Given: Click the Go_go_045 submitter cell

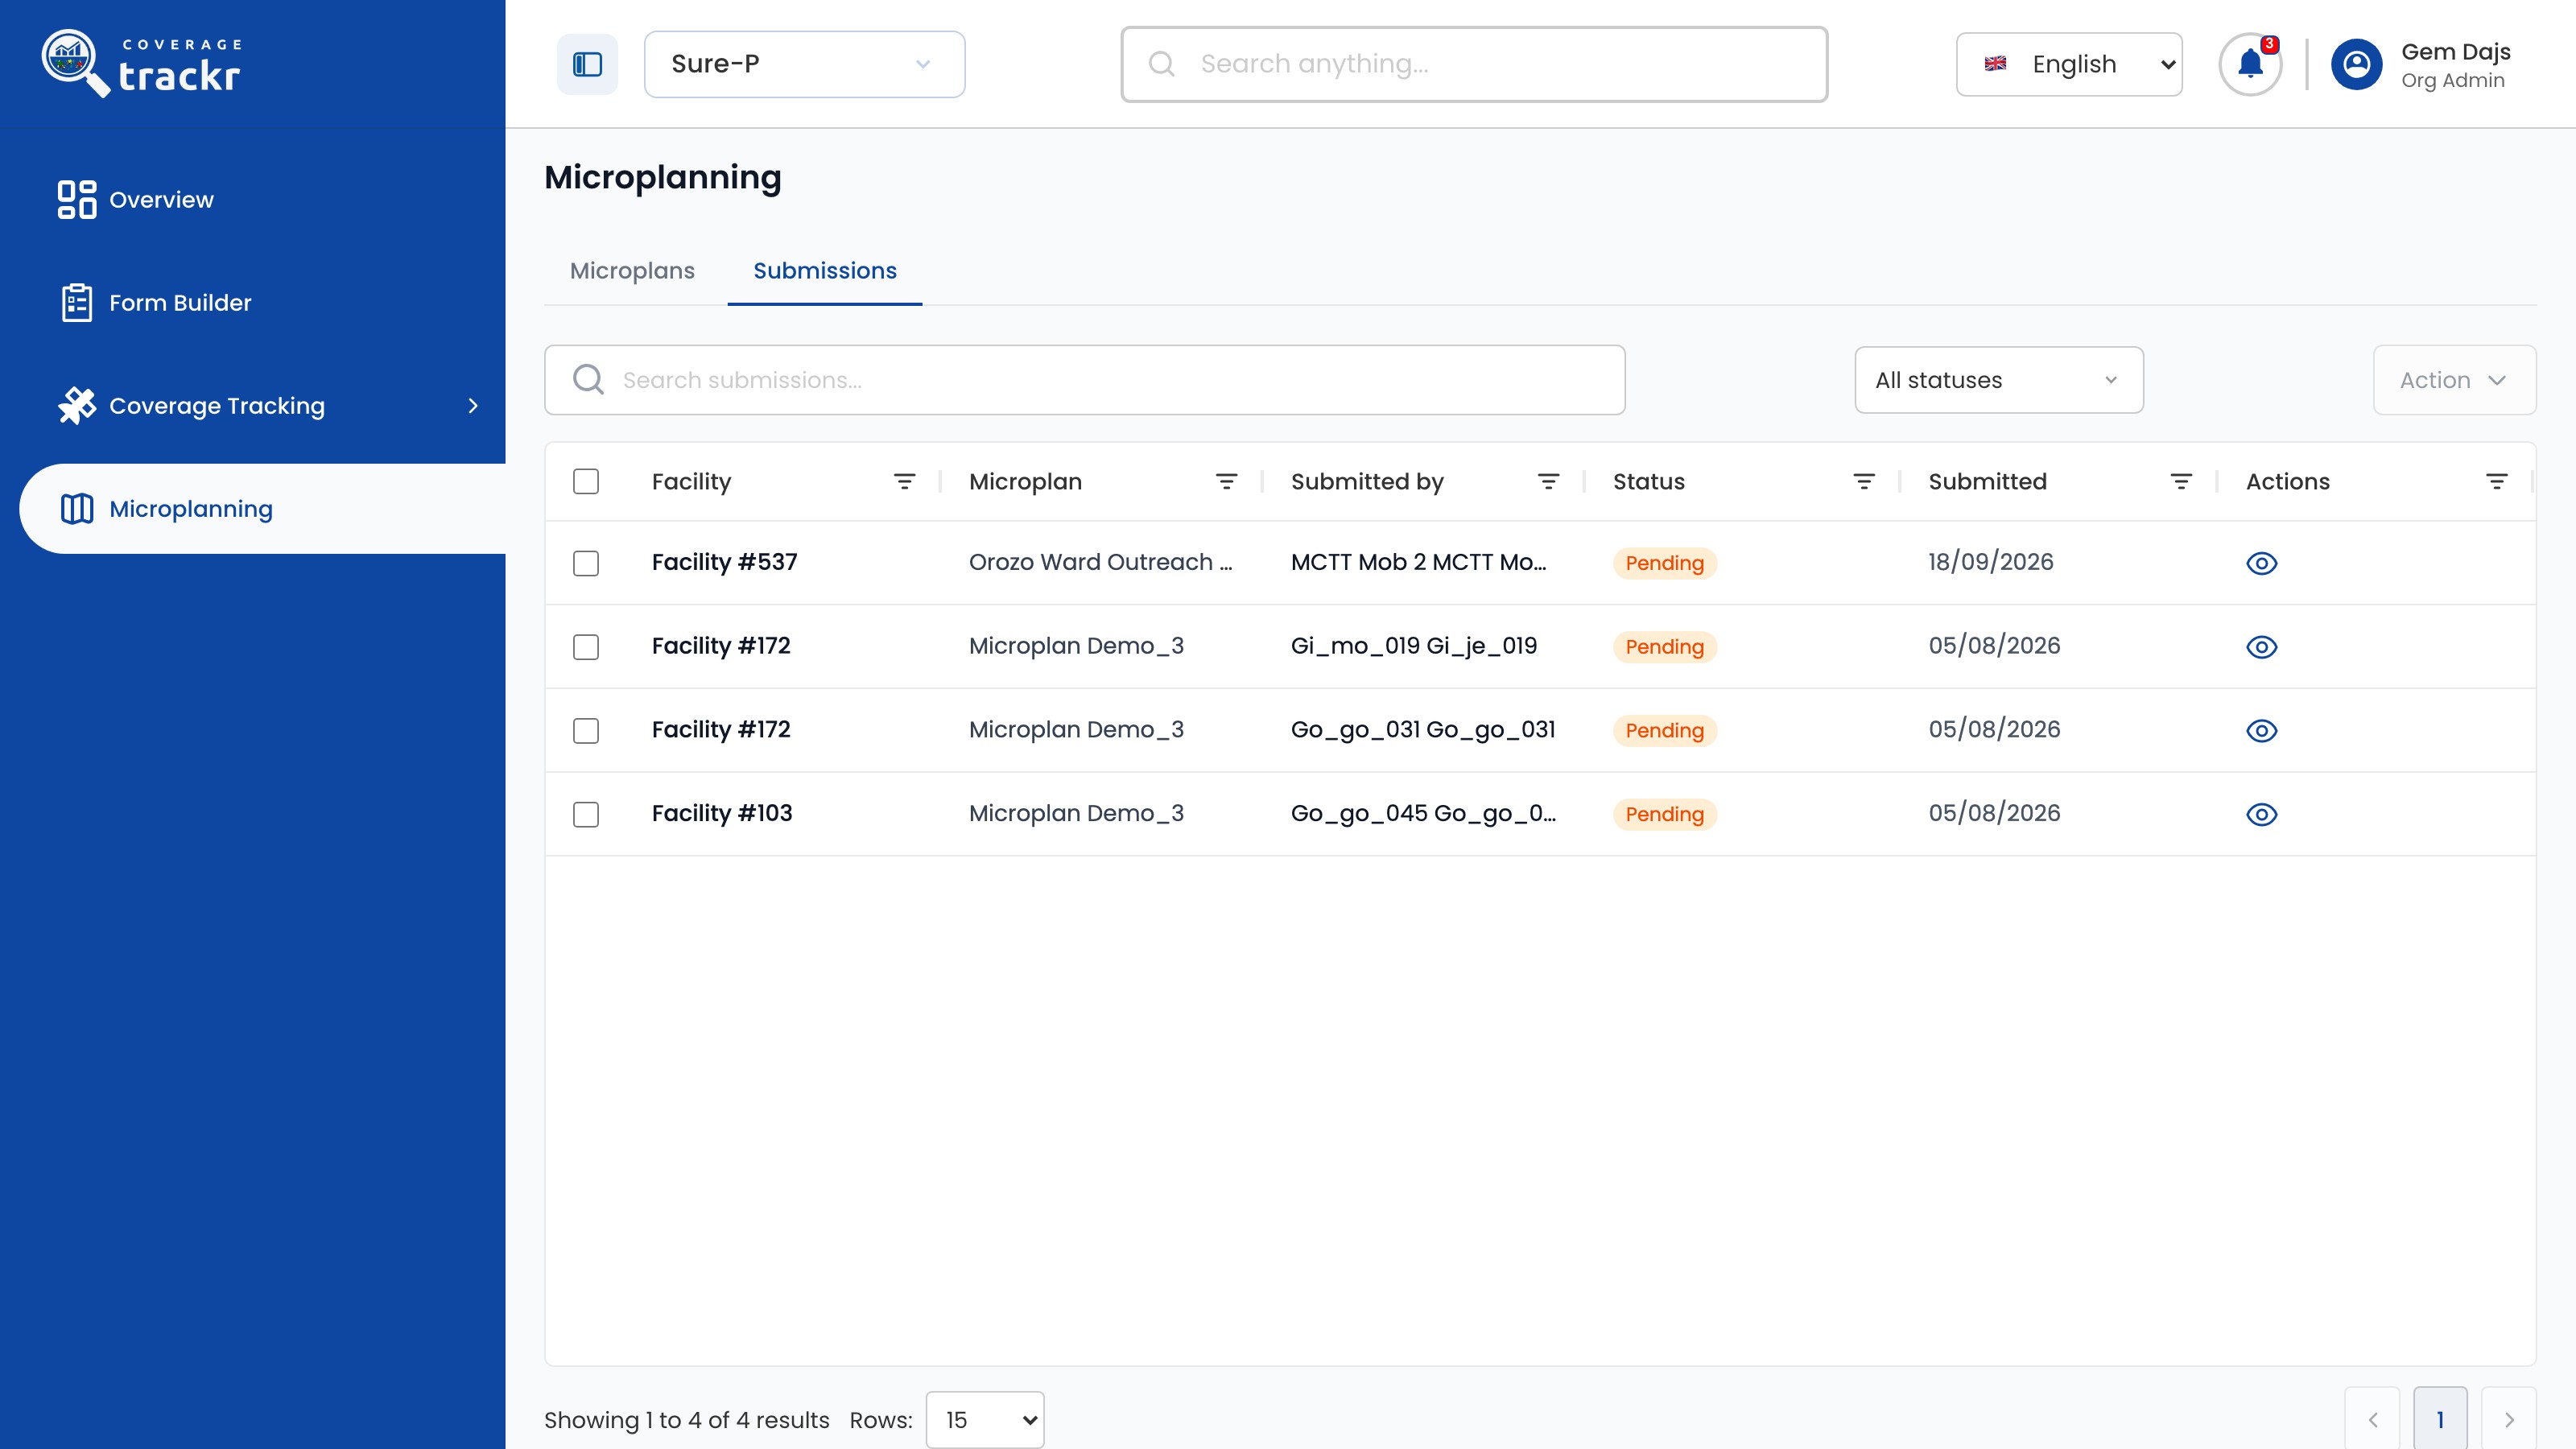Looking at the screenshot, I should [x=1423, y=813].
